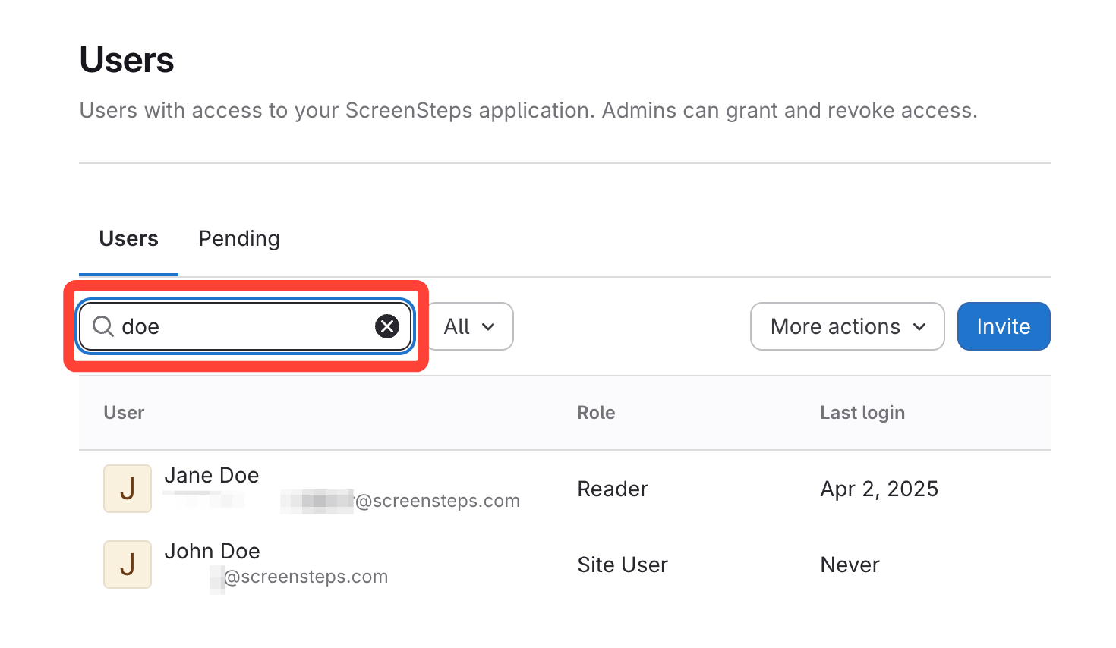This screenshot has width=1116, height=648.
Task: Click Jane Doe's screensteps.com email address
Action: click(x=437, y=501)
